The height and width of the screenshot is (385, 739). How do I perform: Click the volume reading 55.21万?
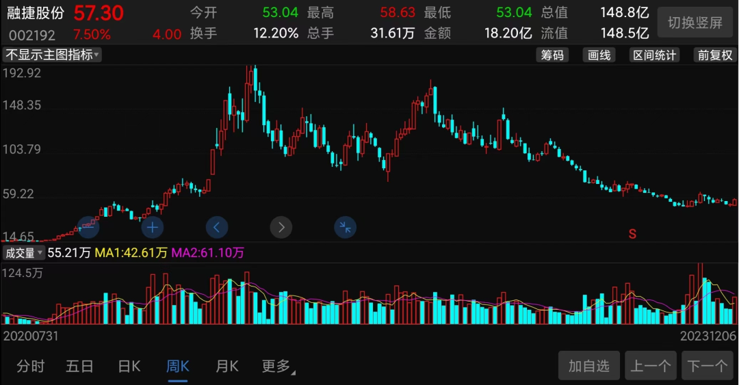click(69, 253)
